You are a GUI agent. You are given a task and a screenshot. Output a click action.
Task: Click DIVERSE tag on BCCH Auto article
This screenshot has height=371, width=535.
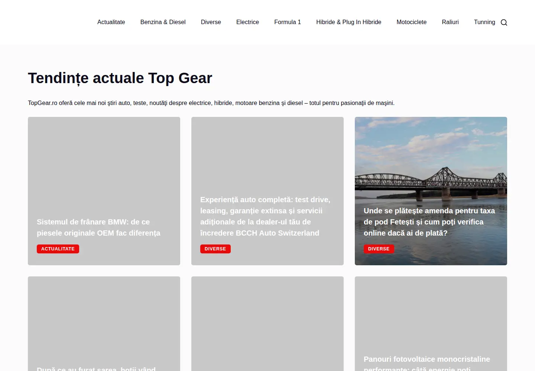tap(215, 249)
